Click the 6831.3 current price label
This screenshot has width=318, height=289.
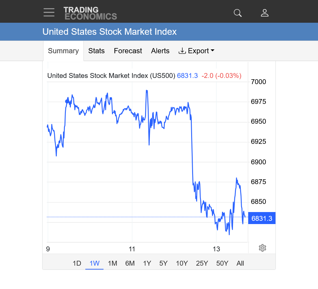(x=262, y=219)
